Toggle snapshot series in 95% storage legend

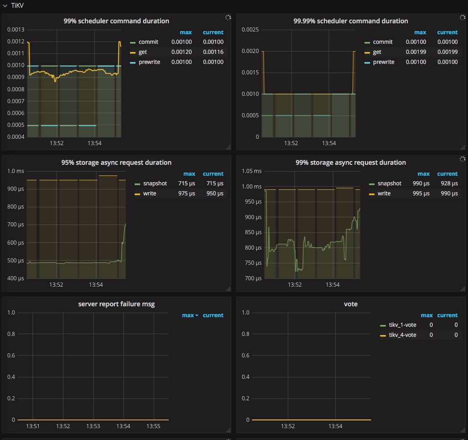[x=155, y=183]
